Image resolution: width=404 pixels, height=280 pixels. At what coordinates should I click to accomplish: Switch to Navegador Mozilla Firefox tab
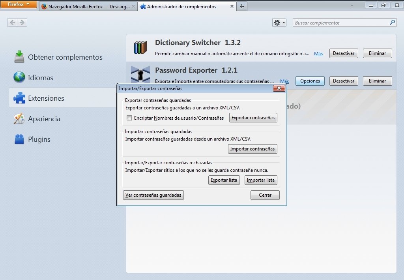pyautogui.click(x=88, y=6)
